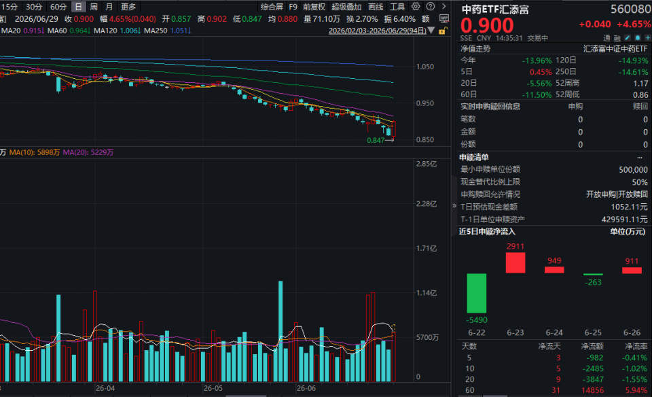Click the 6-24 red inflow bar 949
The width and height of the screenshot is (652, 397).
coord(554,270)
